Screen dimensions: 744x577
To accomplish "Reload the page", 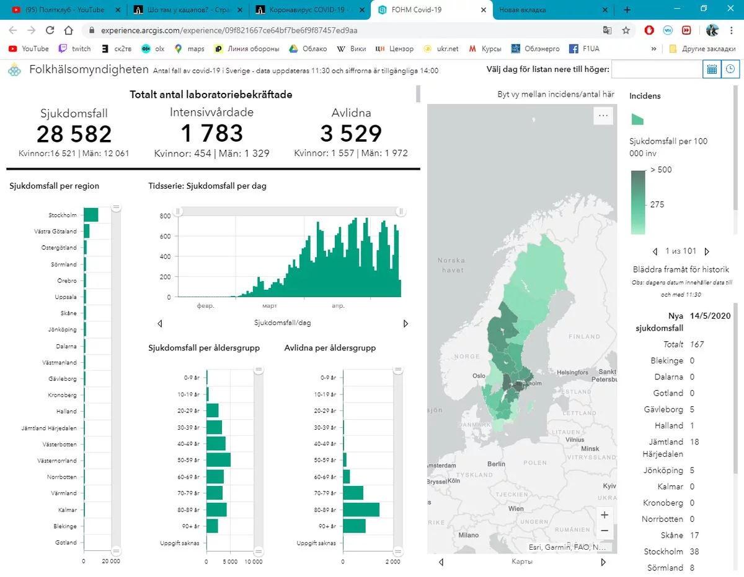I will point(50,30).
